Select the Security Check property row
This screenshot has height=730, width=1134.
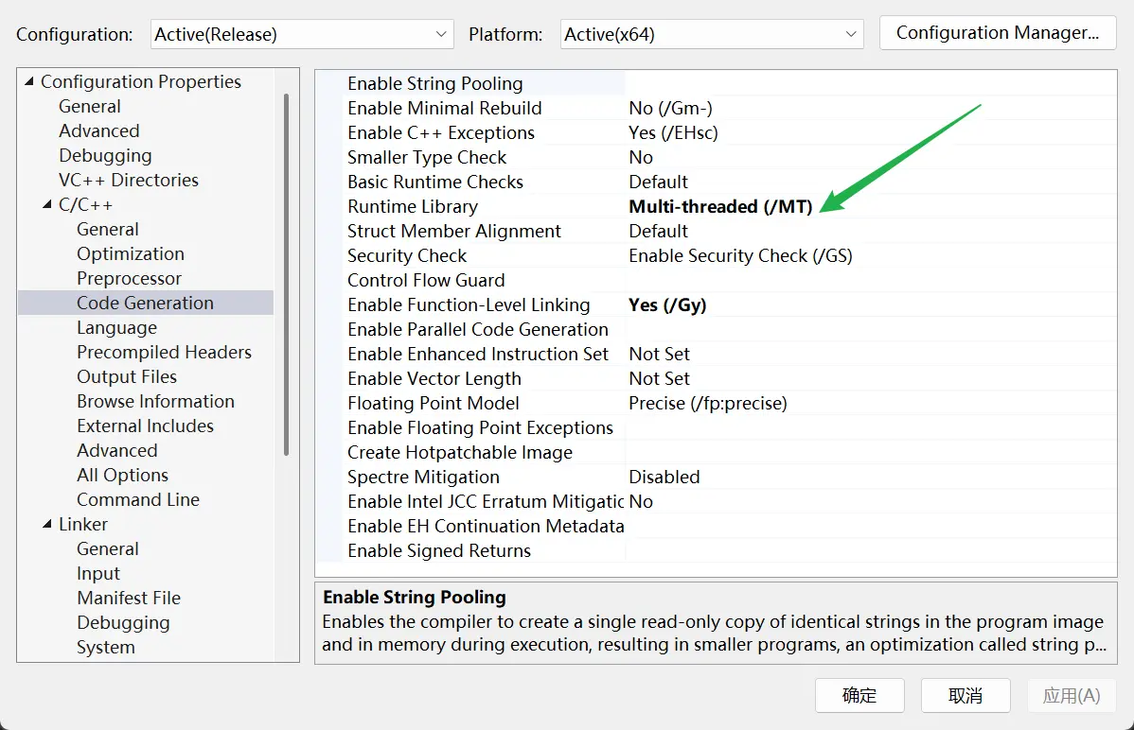click(x=407, y=255)
